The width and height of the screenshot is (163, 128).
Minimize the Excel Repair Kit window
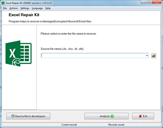tap(144, 2)
